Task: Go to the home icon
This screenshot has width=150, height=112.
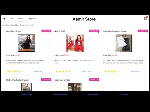Action: pos(4,19)
